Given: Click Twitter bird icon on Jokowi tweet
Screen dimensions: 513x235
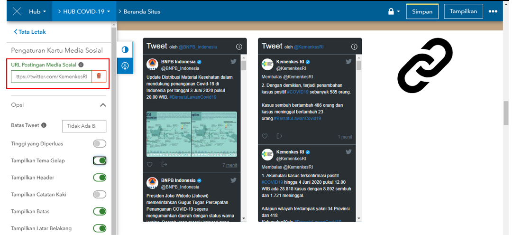Looking at the screenshot, I should pos(233,180).
